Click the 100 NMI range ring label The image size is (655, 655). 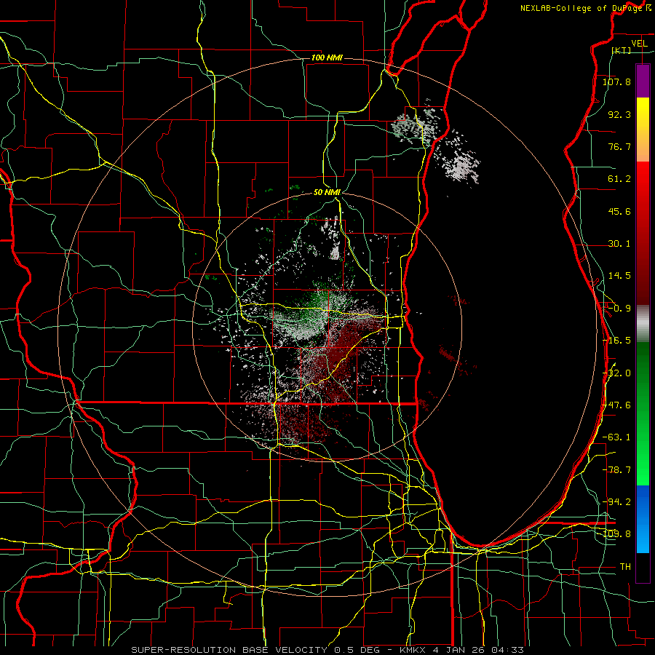coord(327,57)
